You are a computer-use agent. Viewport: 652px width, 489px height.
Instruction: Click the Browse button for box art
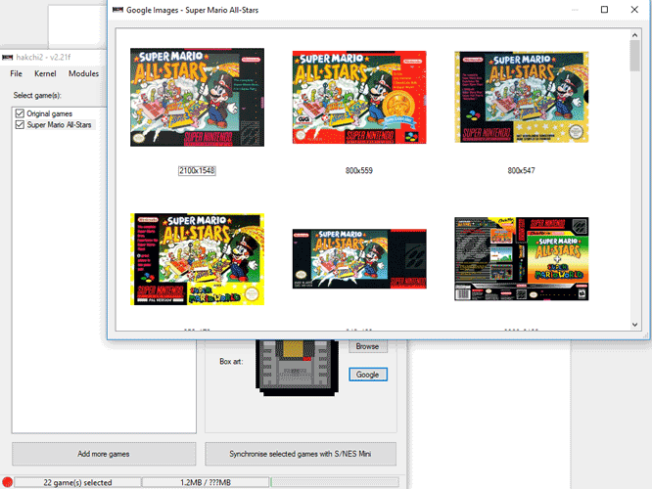[x=367, y=346]
